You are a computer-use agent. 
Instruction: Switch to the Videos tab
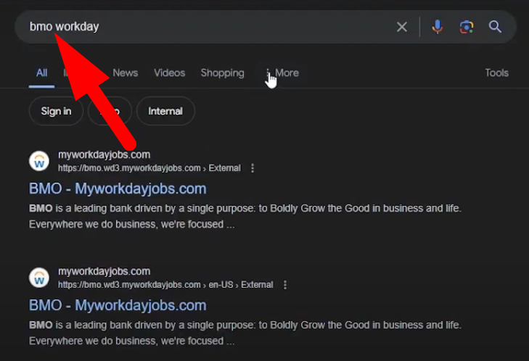click(169, 72)
